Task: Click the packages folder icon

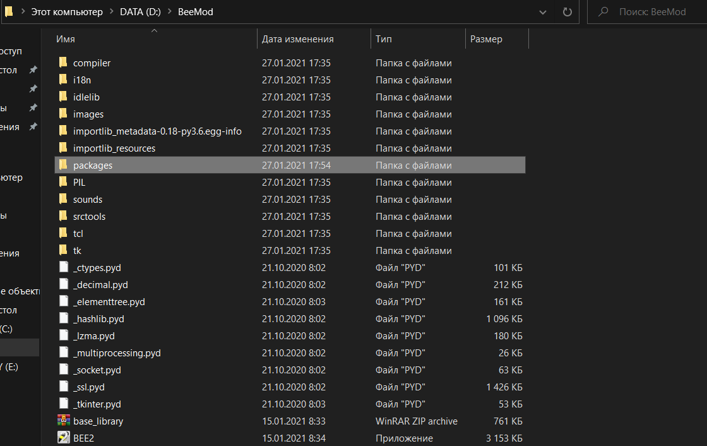Action: [63, 165]
